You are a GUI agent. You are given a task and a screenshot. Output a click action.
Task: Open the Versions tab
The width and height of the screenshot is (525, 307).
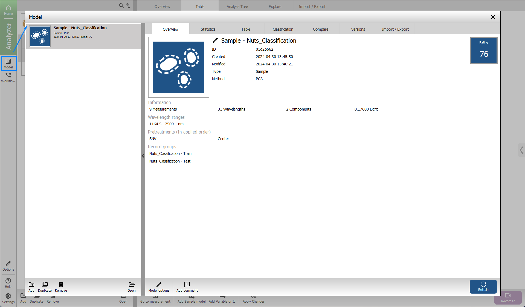[358, 29]
